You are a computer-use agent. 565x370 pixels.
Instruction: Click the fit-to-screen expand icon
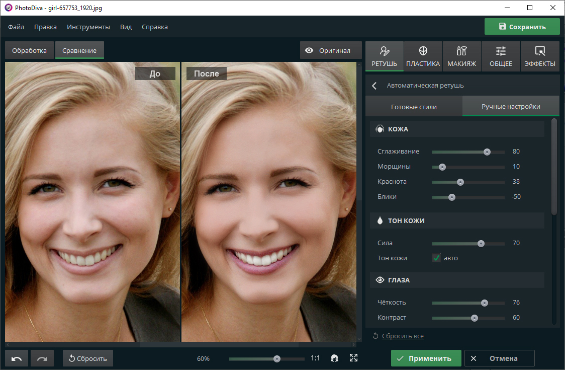(353, 358)
